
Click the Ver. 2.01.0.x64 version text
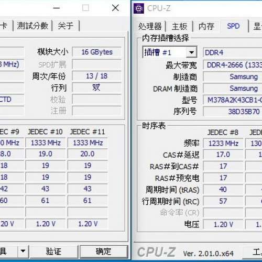208,254
